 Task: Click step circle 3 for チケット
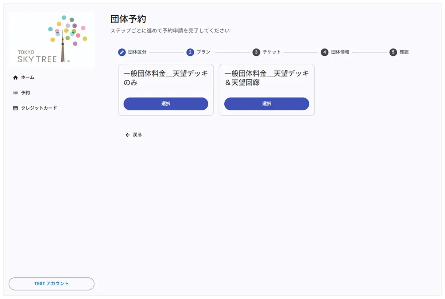256,52
